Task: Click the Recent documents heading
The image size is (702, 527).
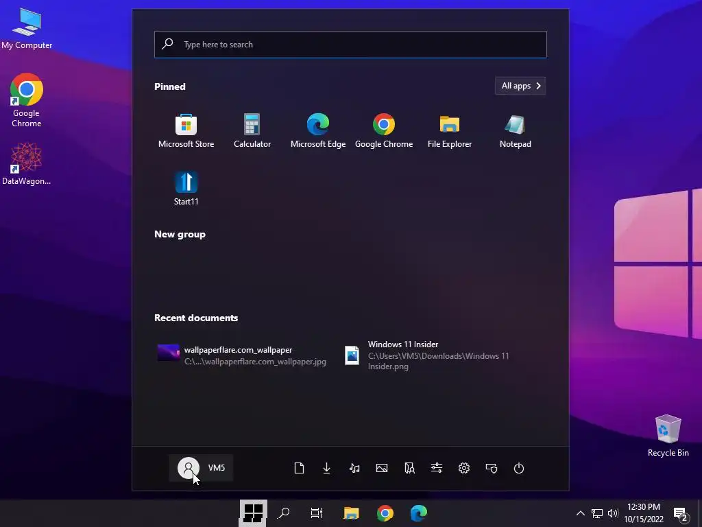Action: point(196,318)
